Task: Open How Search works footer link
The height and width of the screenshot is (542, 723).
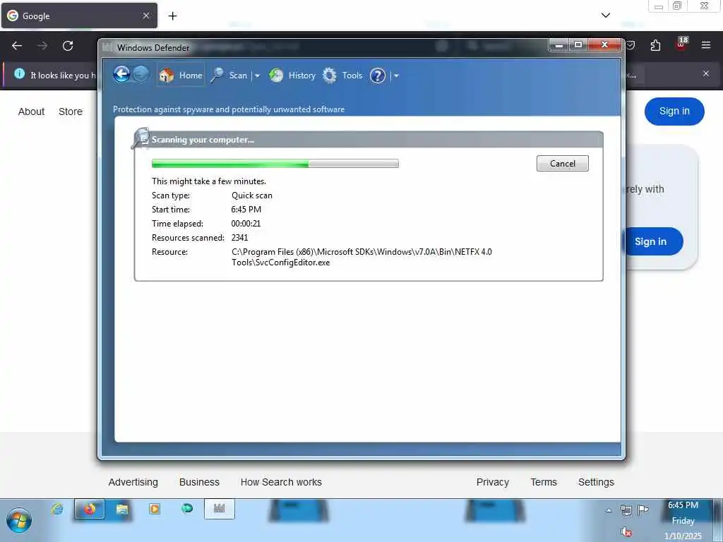Action: [x=281, y=482]
